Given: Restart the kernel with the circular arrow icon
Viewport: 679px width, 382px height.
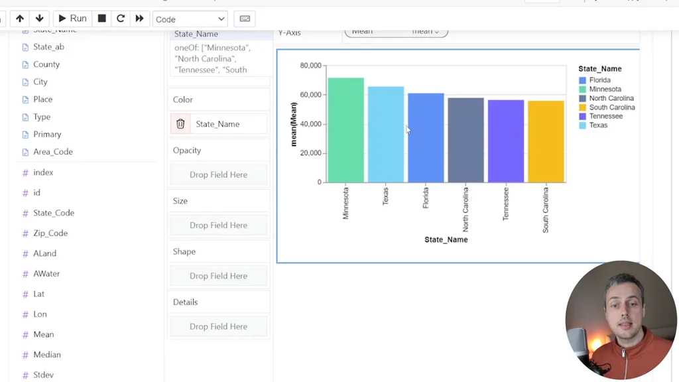Looking at the screenshot, I should (x=121, y=19).
